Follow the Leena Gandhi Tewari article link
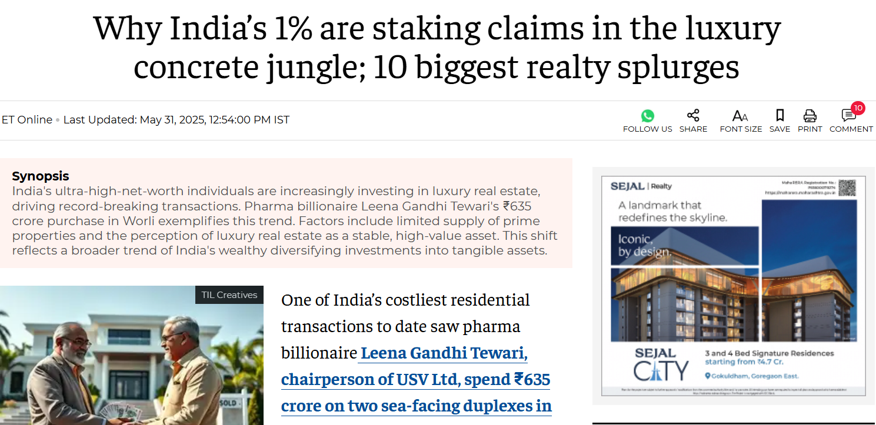This screenshot has width=876, height=425. point(417,379)
